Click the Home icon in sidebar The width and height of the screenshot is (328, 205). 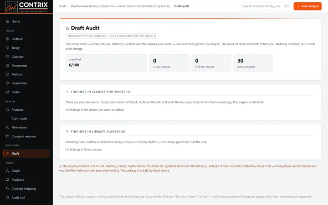tap(7, 21)
